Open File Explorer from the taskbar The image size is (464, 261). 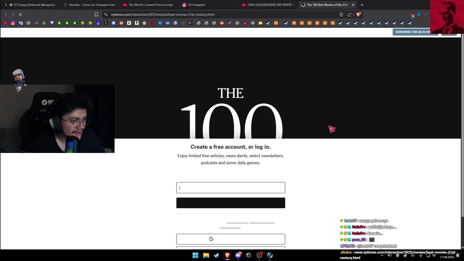tap(206, 255)
